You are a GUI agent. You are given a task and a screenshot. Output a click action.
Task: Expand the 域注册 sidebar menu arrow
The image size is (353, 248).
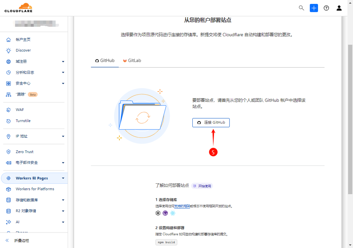(x=63, y=62)
